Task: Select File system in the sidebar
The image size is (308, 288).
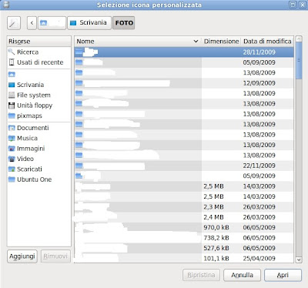Action: [38, 95]
